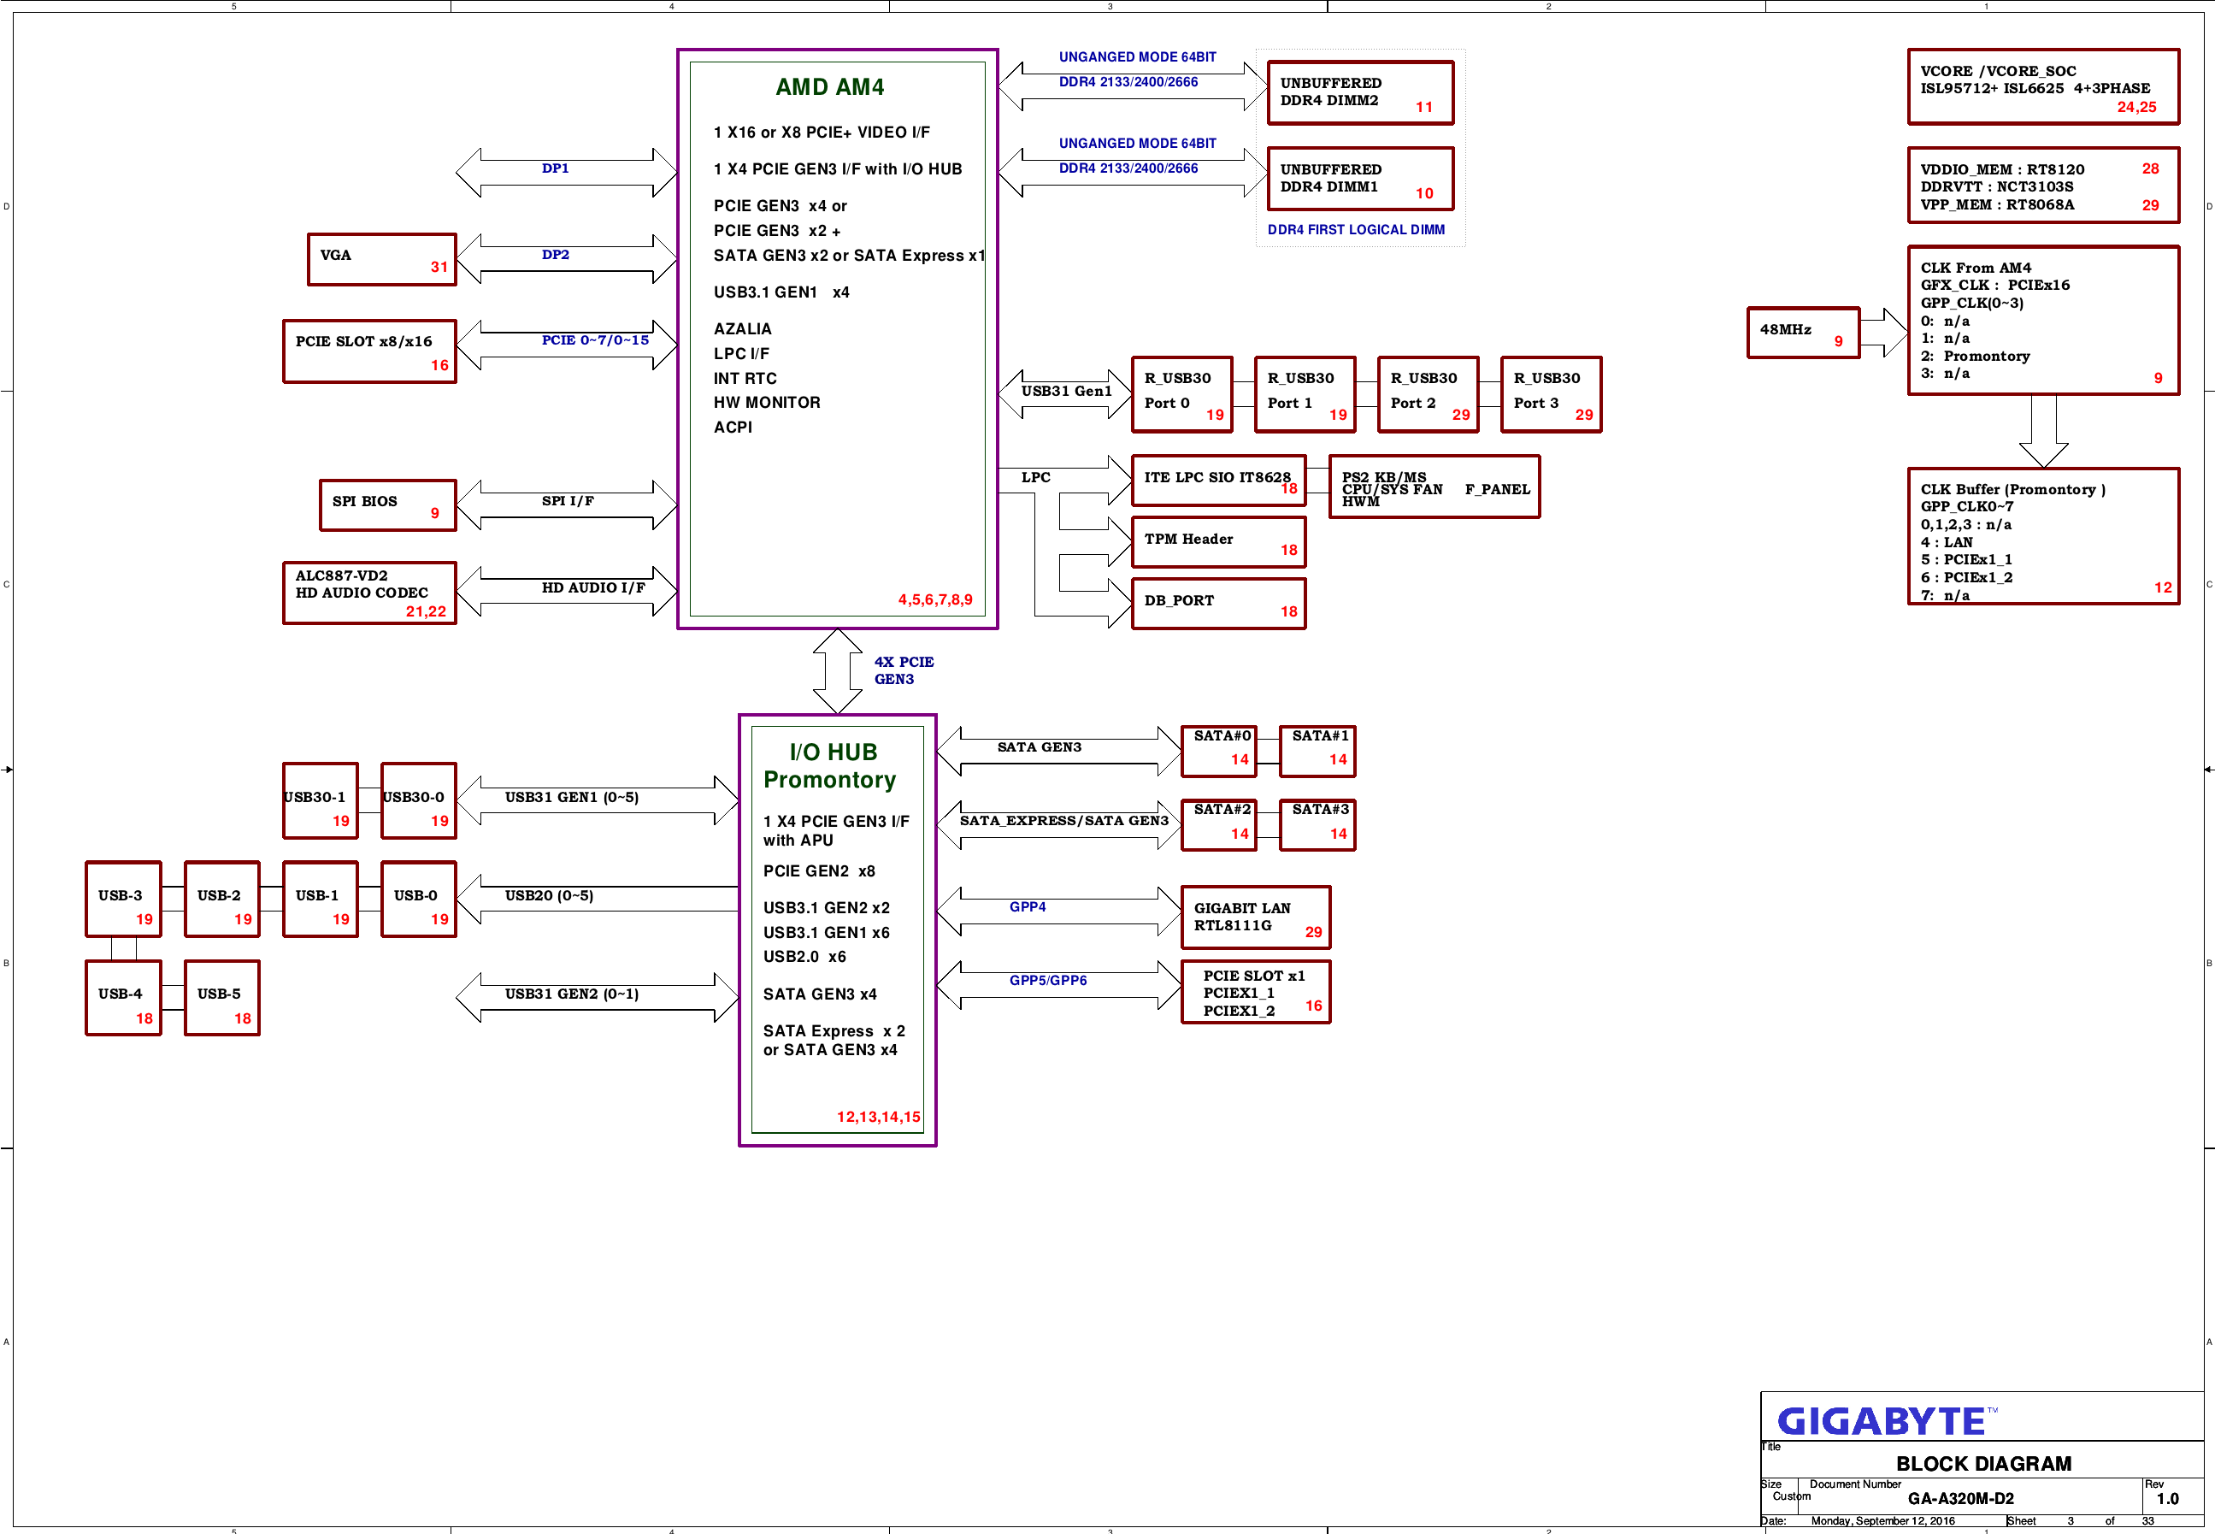Viewport: 2215px width, 1534px height.
Task: Click the R_USB30 Port 3 block
Action: (x=1550, y=395)
